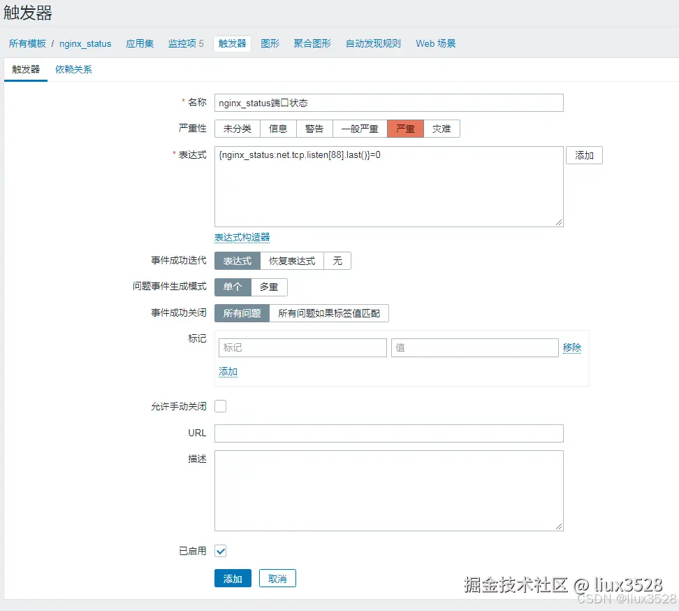Click 添加 next to the expression field
Screen dimensions: 679x611
tap(584, 155)
